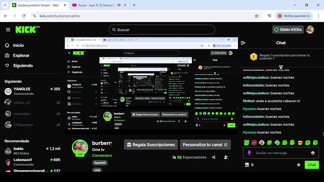Open Browser menu three dots
Viewport: 324px width, 182px height.
[318, 16]
